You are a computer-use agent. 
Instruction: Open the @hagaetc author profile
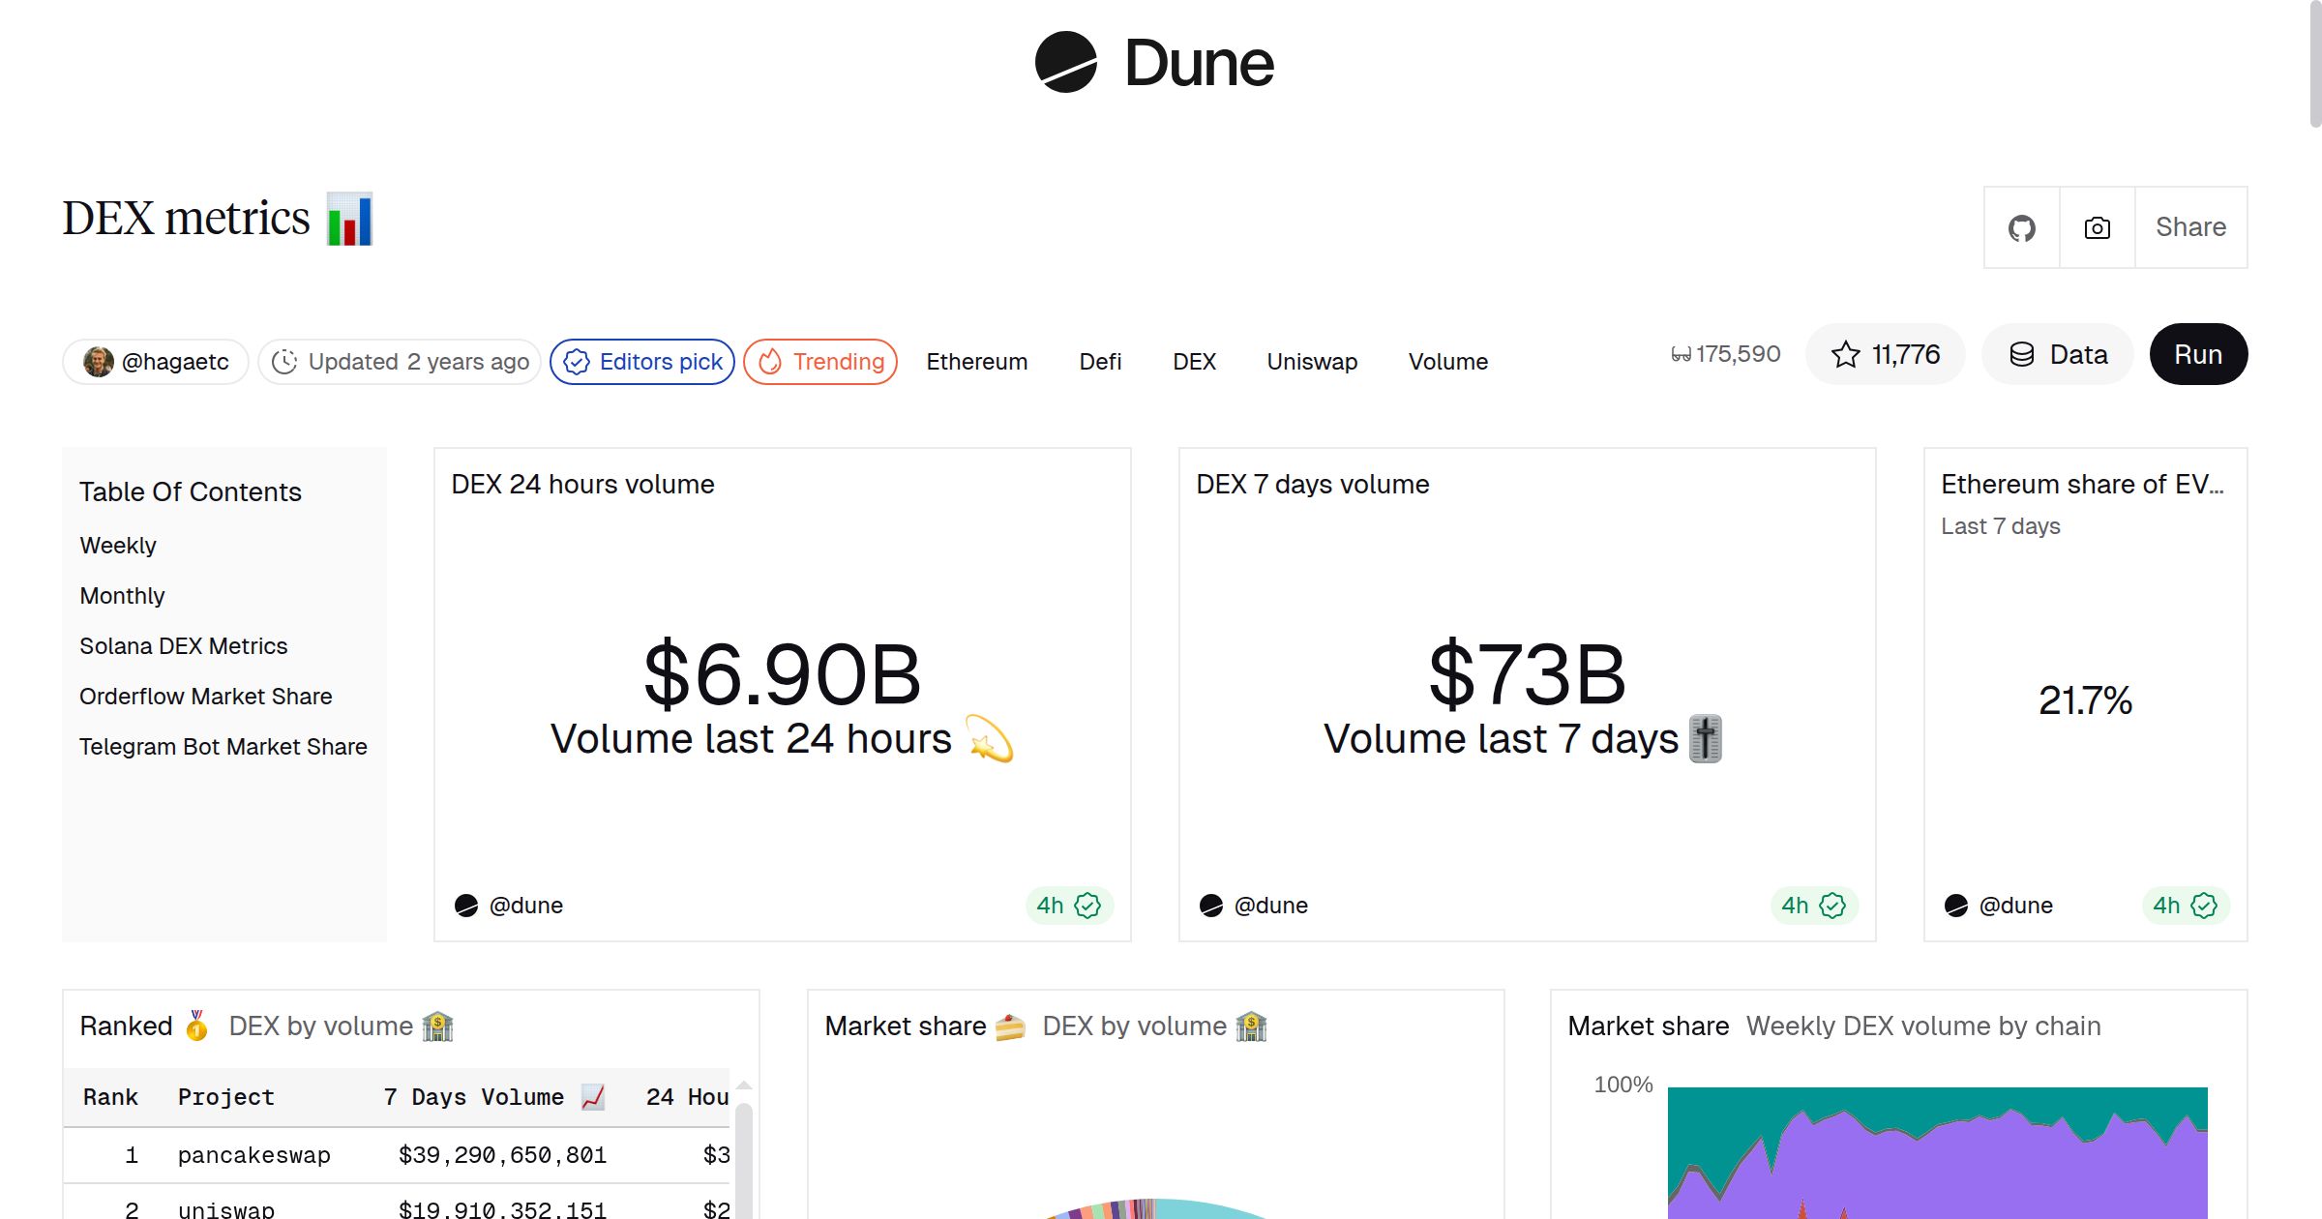[x=155, y=361]
